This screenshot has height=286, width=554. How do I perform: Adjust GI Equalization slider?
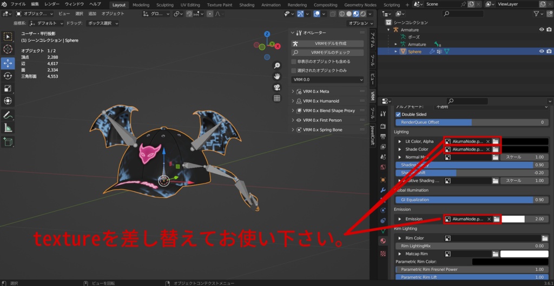coord(472,200)
